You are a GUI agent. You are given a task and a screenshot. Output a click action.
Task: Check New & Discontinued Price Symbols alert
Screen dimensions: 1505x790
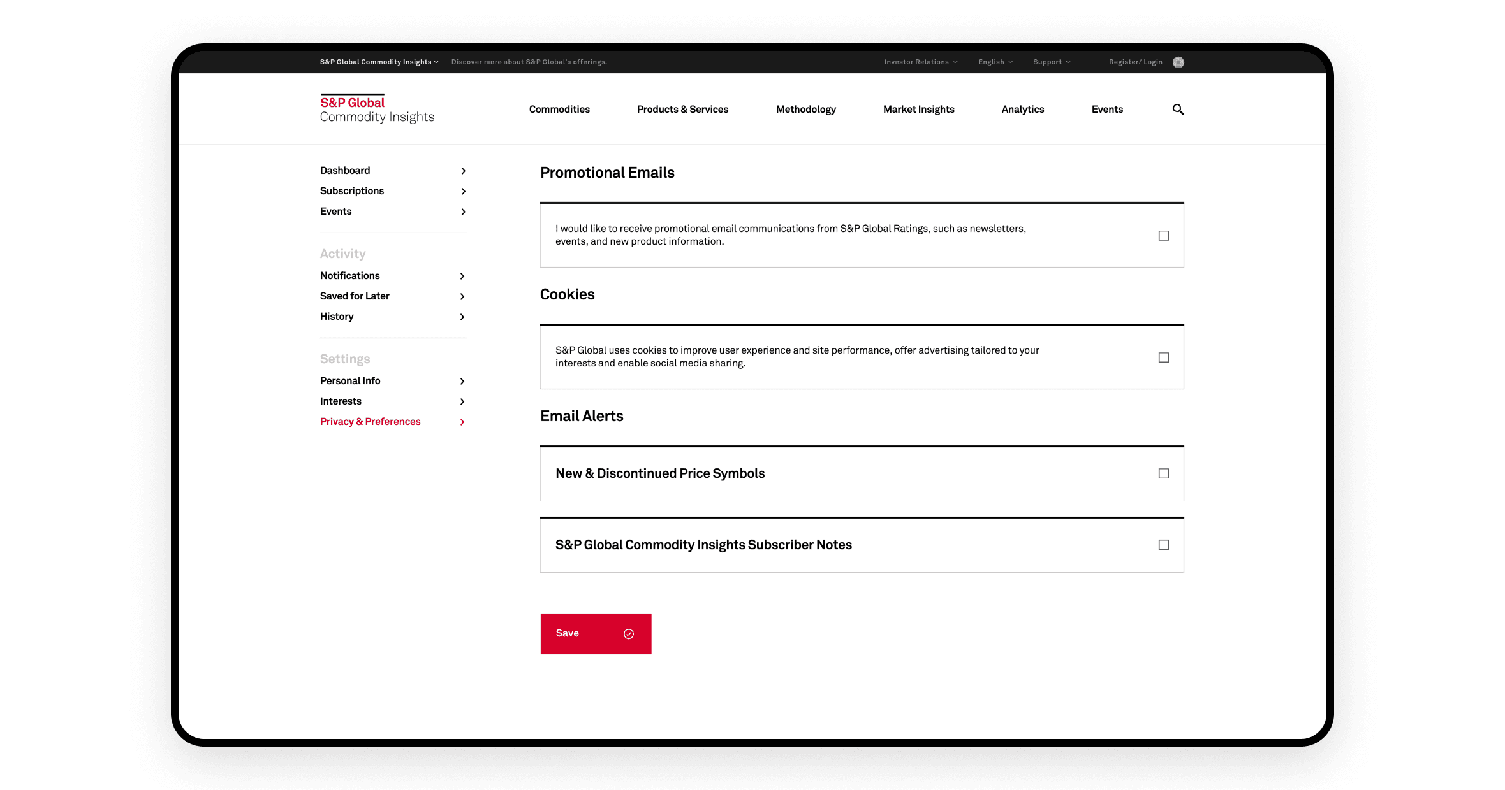click(x=1164, y=473)
